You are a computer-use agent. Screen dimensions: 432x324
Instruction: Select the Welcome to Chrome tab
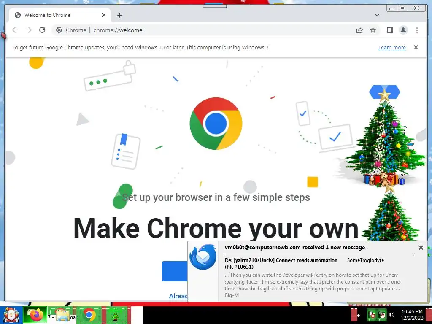coord(60,15)
